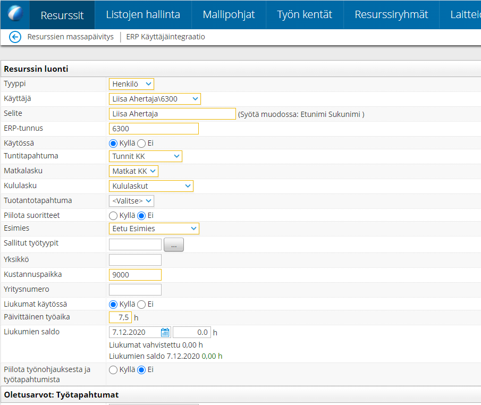Open Resurssien massapäivitys link

coord(70,37)
